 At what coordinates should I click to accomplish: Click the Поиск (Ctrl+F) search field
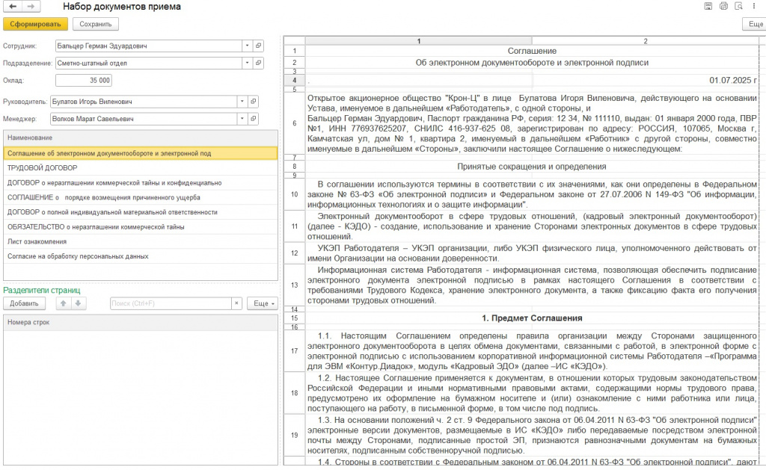coord(171,303)
